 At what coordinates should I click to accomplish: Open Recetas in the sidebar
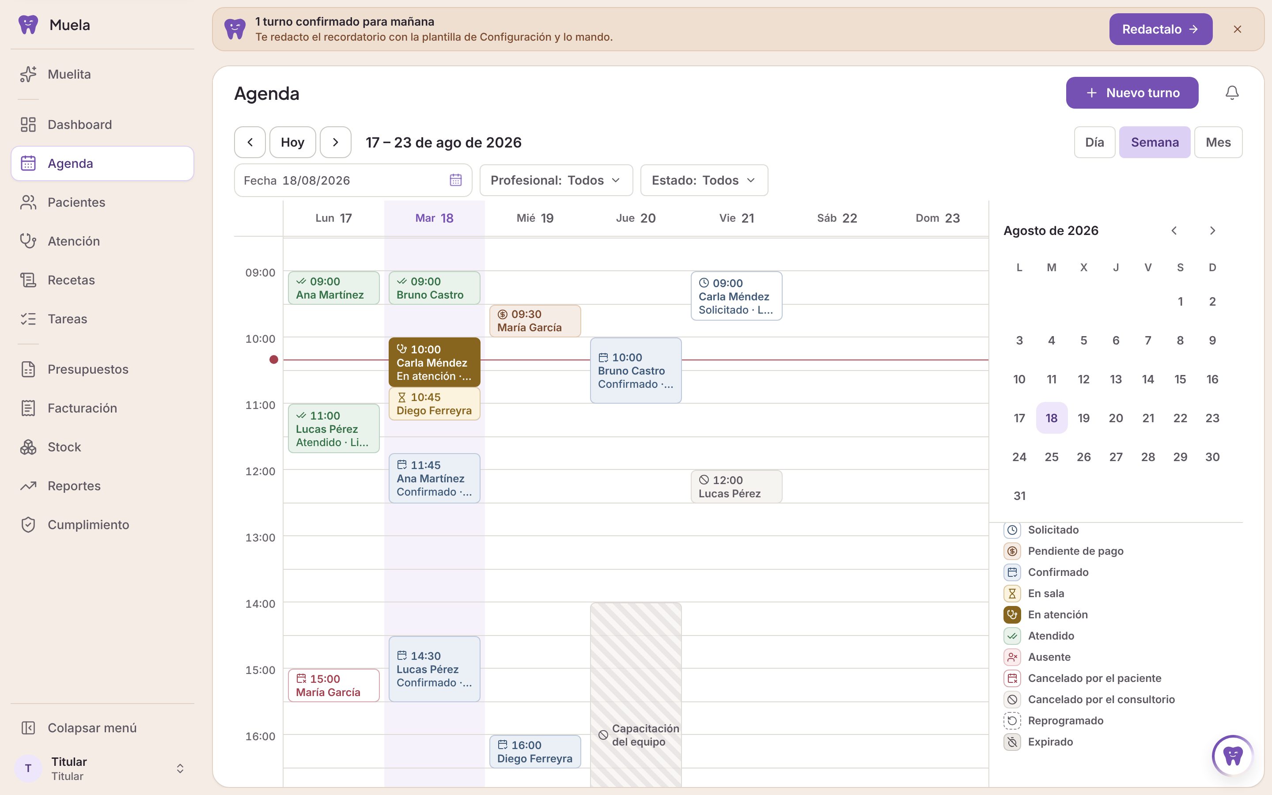pyautogui.click(x=102, y=280)
